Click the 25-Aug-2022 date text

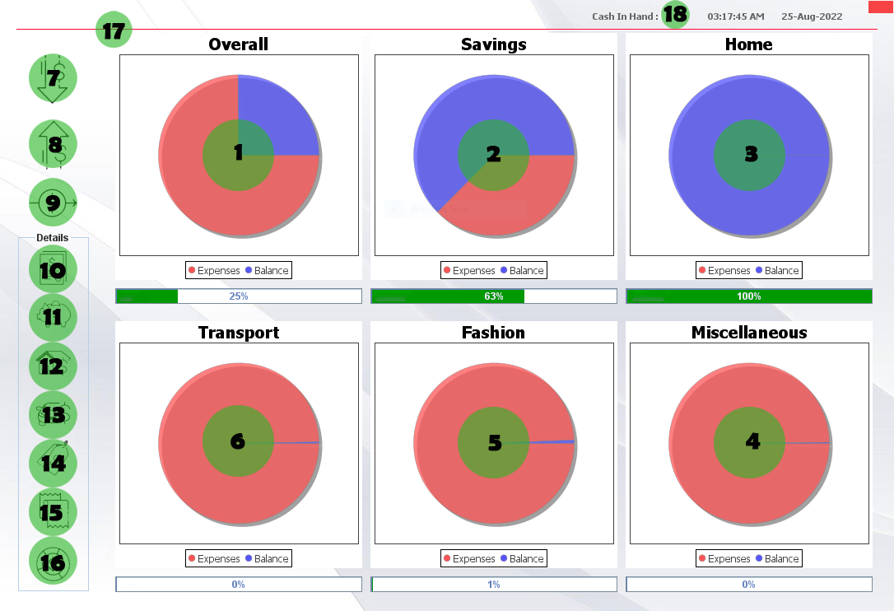(x=812, y=16)
